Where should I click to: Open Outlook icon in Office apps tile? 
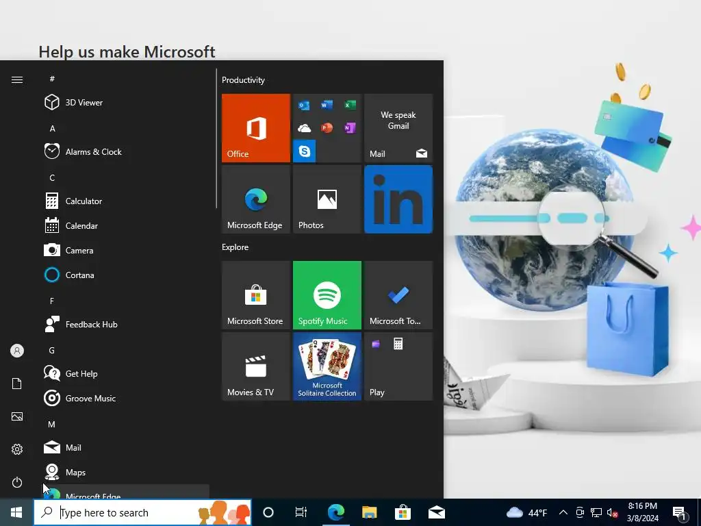pos(304,105)
